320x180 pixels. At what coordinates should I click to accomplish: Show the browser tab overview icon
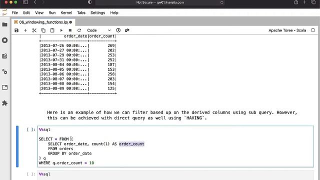tap(313, 2)
